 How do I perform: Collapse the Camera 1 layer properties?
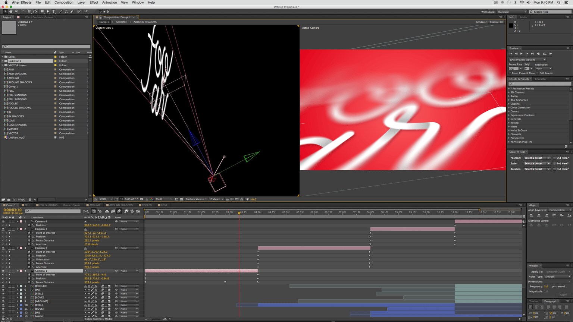click(18, 271)
